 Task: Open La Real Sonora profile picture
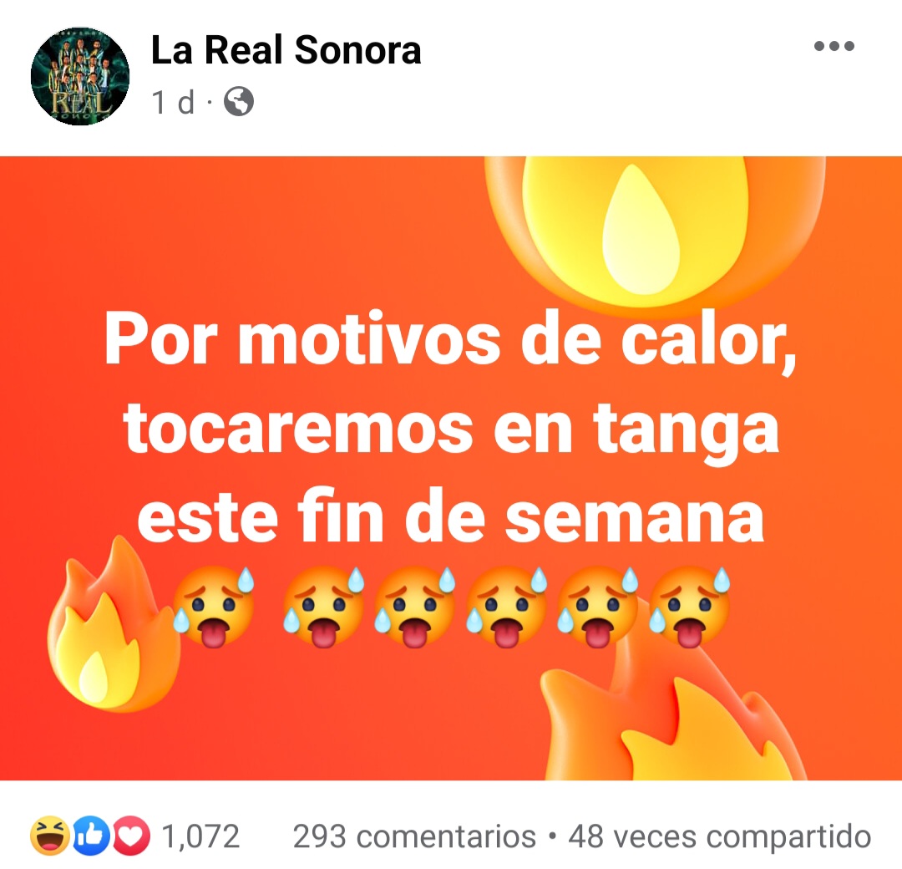click(80, 76)
